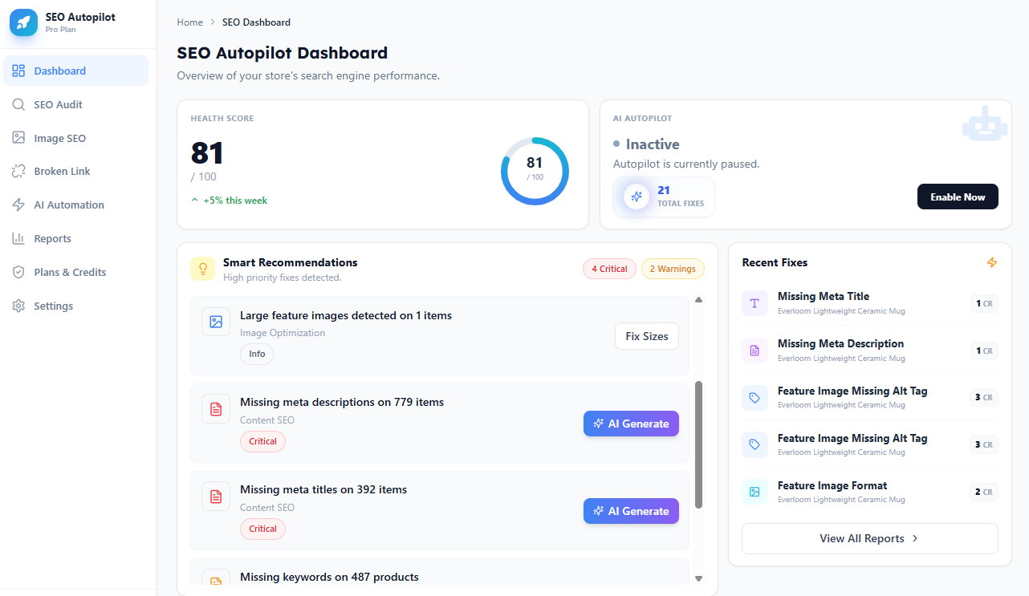
Task: Click the image icon for Feature Image Format
Action: [x=754, y=492]
